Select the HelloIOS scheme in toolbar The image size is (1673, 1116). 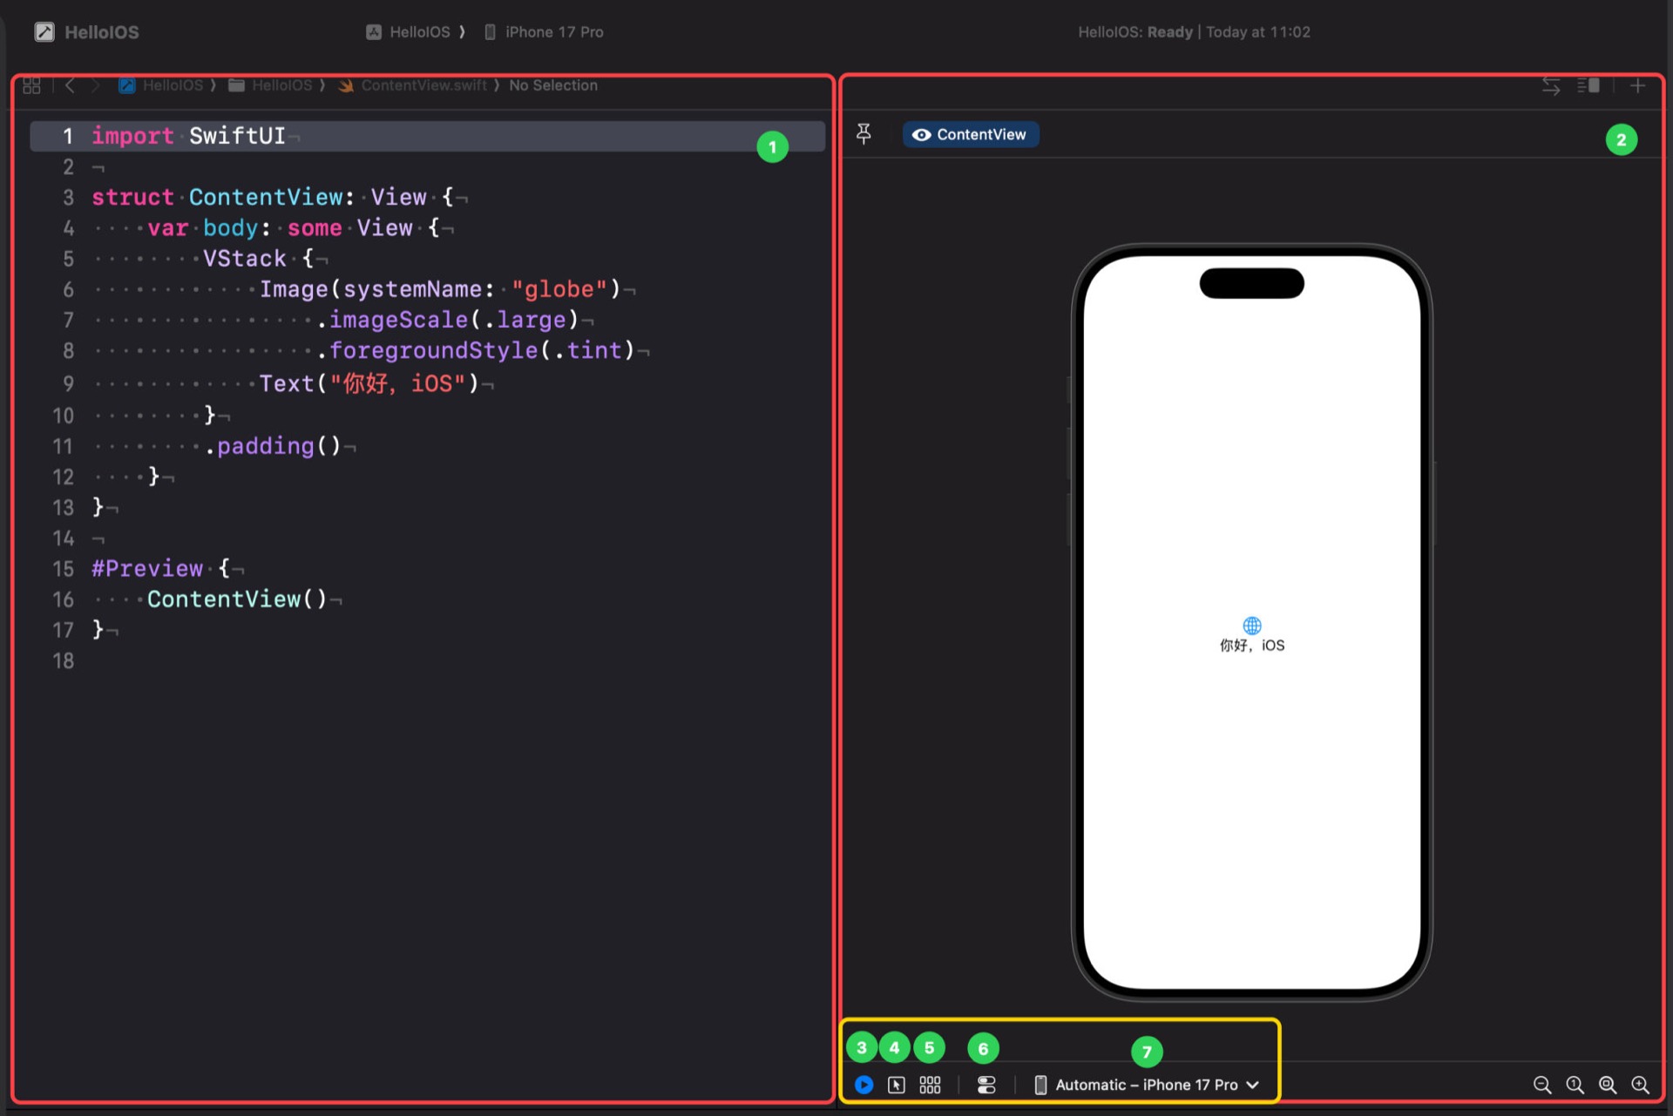[x=408, y=32]
